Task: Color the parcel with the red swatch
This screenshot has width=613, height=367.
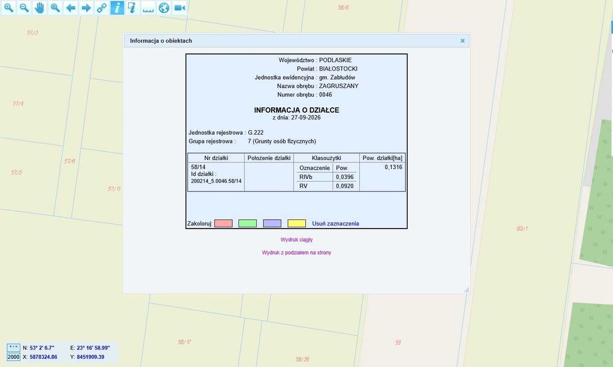Action: [223, 223]
